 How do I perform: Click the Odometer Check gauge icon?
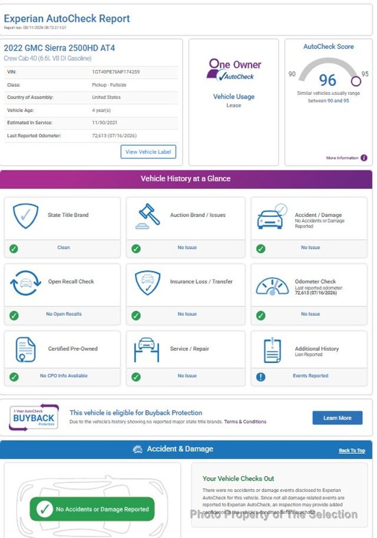tap(272, 286)
